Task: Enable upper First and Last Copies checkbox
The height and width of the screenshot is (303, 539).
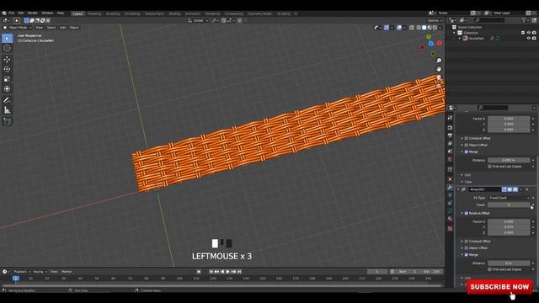Action: point(489,167)
